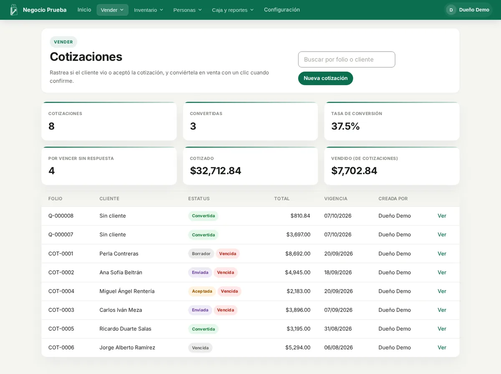
Task: View quotation Q-000008
Action: 442,216
